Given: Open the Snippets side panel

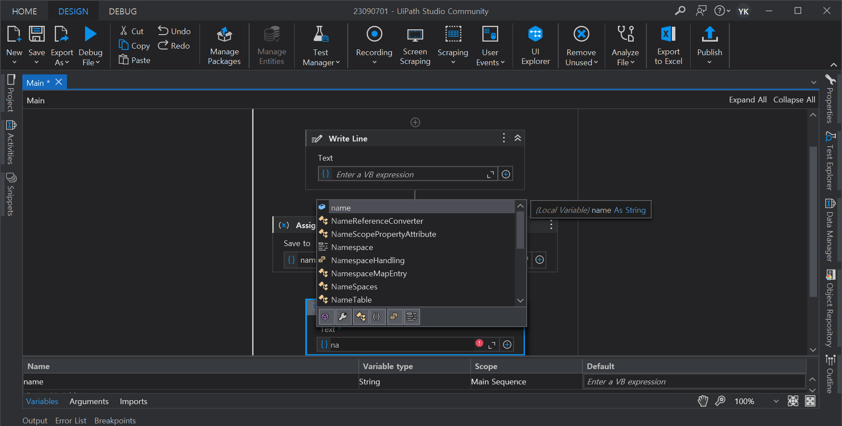Looking at the screenshot, I should [11, 194].
